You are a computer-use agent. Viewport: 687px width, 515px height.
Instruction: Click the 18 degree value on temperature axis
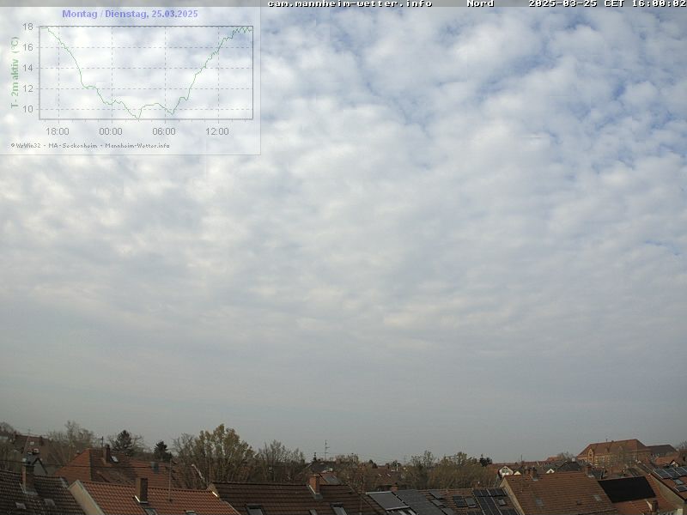(27, 27)
